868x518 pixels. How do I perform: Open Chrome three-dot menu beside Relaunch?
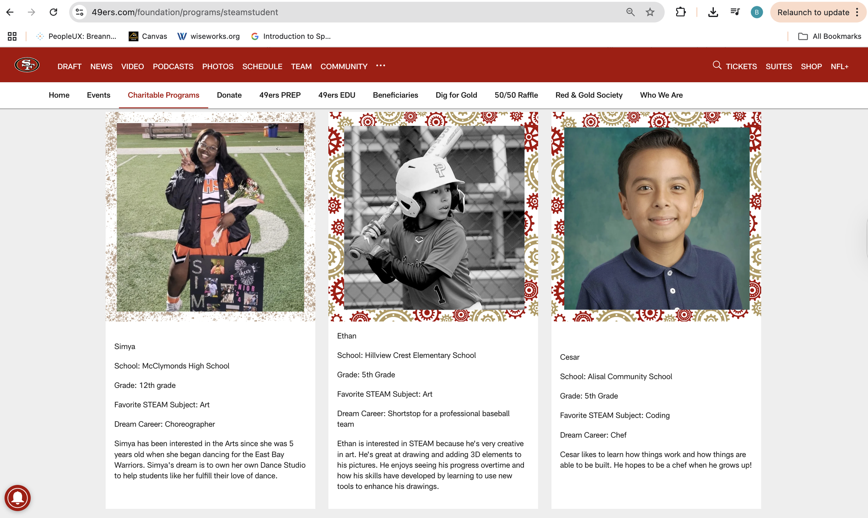[x=857, y=12]
